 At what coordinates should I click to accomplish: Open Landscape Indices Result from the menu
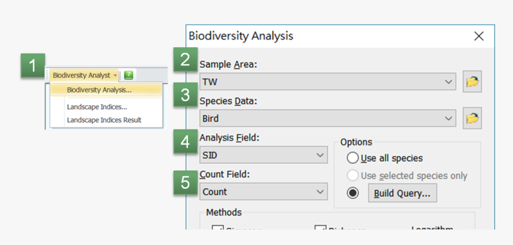coord(104,120)
